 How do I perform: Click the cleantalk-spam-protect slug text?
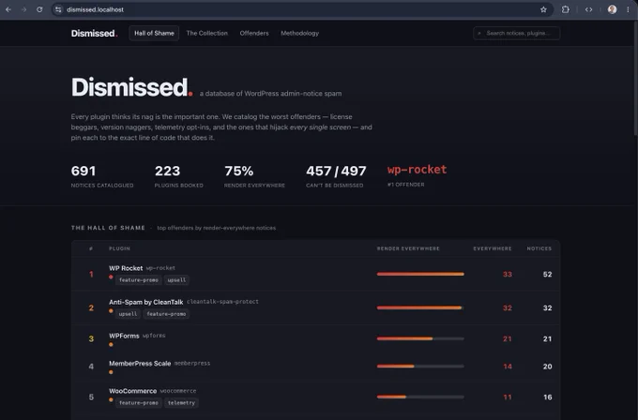222,302
